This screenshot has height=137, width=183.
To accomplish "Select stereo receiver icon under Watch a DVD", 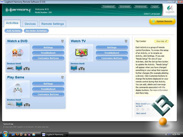I will [27, 69].
